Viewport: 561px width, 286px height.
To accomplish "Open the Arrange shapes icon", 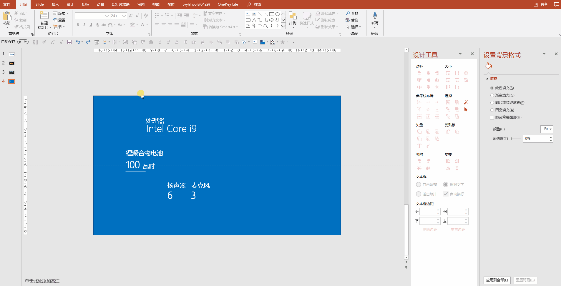I will (293, 16).
